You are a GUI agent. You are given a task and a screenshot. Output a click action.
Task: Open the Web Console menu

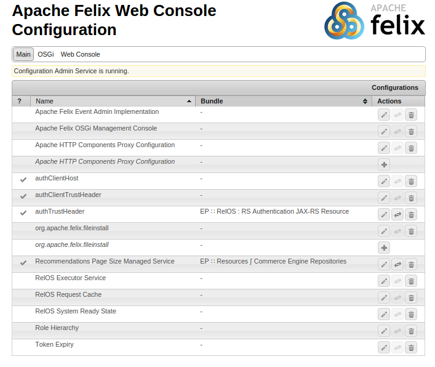[x=80, y=54]
